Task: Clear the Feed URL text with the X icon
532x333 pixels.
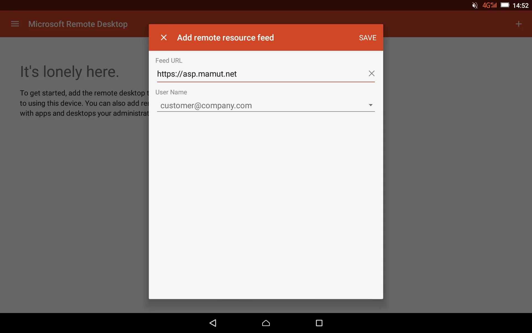Action: click(372, 74)
